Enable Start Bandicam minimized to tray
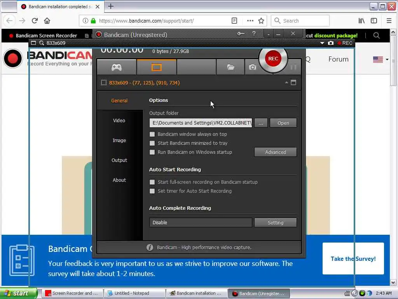The image size is (398, 299). coord(152,143)
